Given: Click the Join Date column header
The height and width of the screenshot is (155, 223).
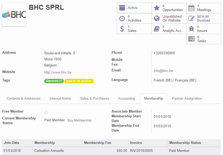Looking at the screenshot, I should point(11,143).
